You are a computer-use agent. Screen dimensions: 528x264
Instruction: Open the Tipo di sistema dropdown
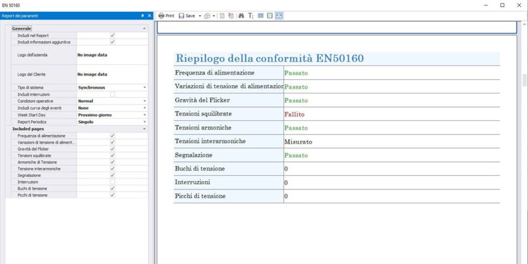coord(145,87)
